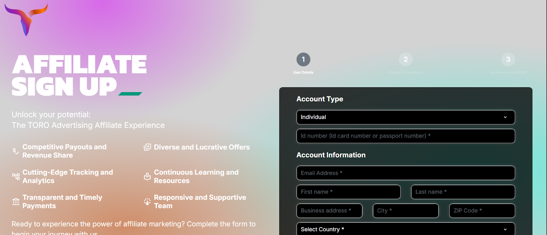Focus the First name field
The height and width of the screenshot is (235, 547).
[x=348, y=192]
